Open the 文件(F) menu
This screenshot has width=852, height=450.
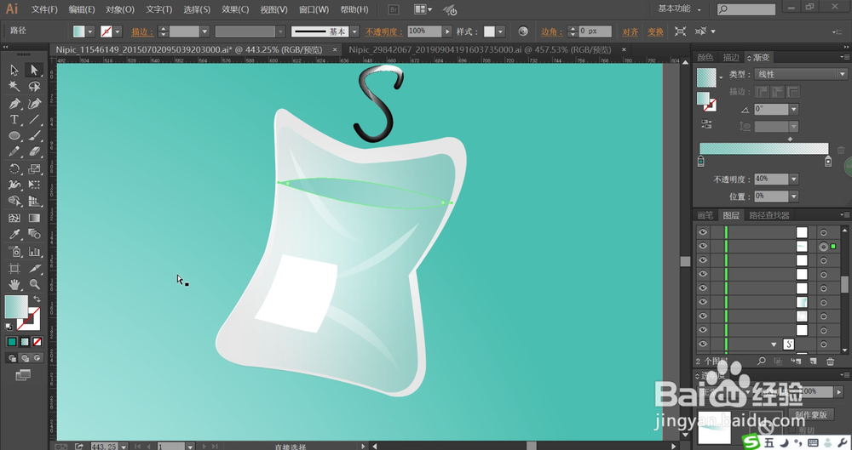click(x=44, y=9)
